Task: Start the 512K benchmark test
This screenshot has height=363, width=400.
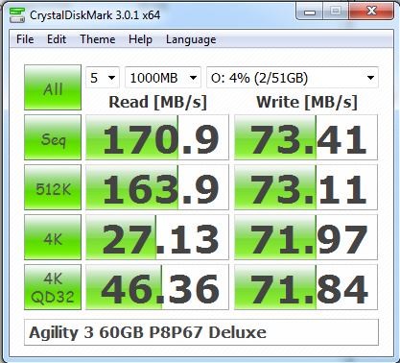Action: coord(53,187)
